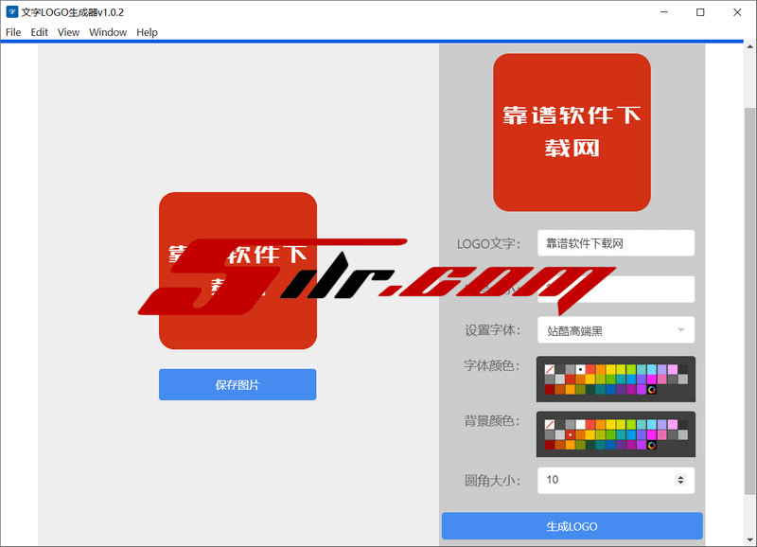The height and width of the screenshot is (547, 757).
Task: Choose the dark green swatch in 背景颜色
Action: (590, 445)
